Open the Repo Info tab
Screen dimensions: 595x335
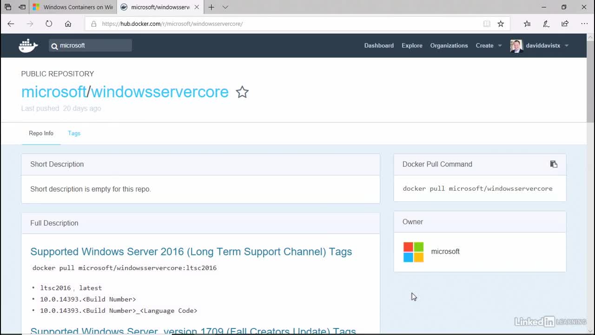pos(41,134)
